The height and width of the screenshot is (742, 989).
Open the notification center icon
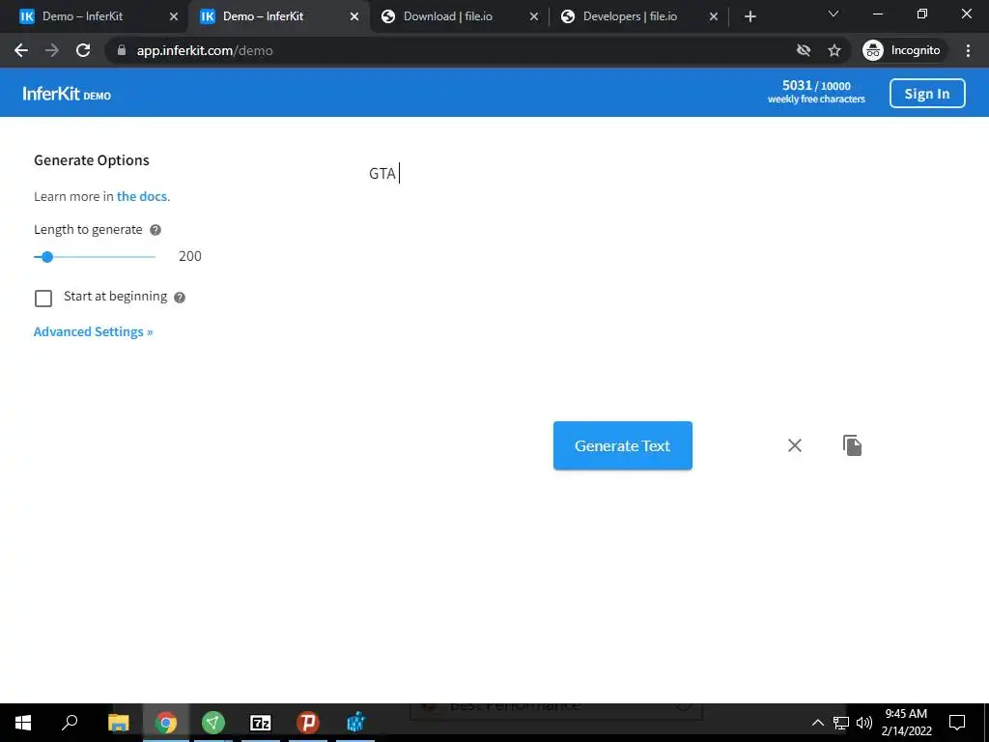pyautogui.click(x=957, y=723)
